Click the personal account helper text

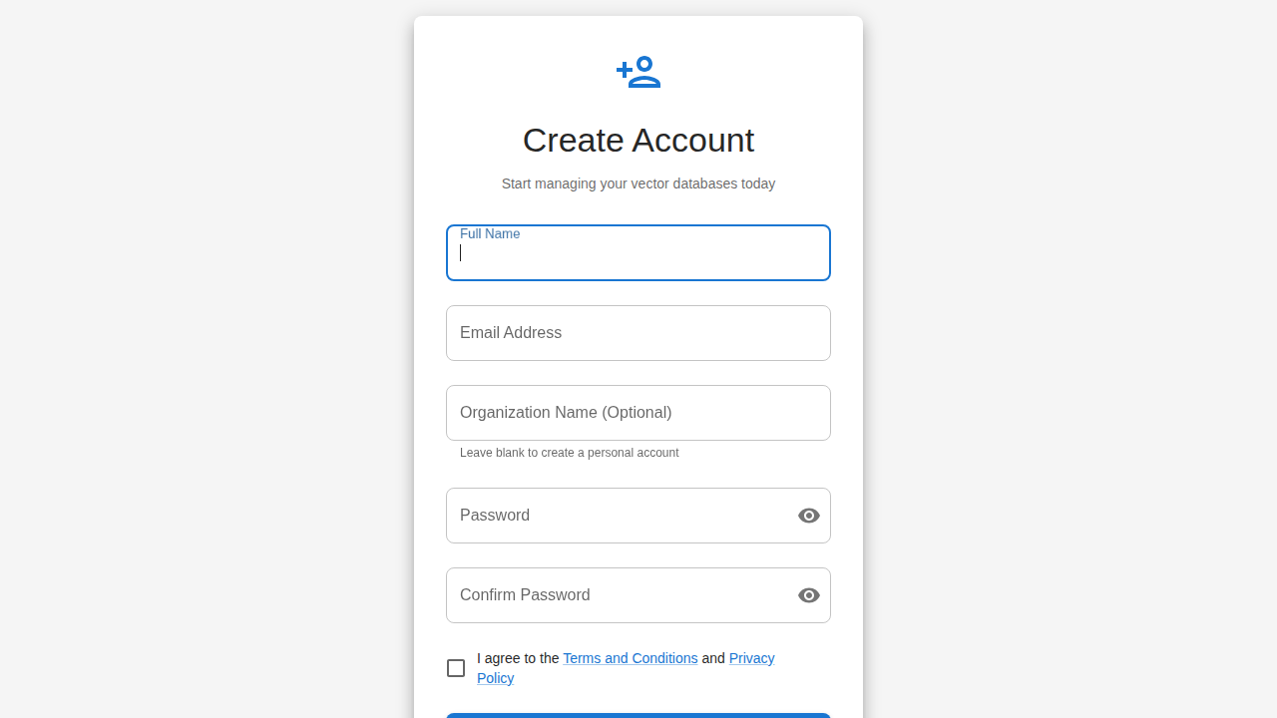[569, 453]
